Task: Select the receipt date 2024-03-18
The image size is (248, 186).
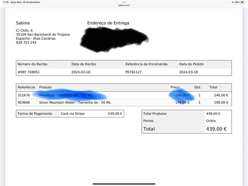Action: (x=81, y=72)
